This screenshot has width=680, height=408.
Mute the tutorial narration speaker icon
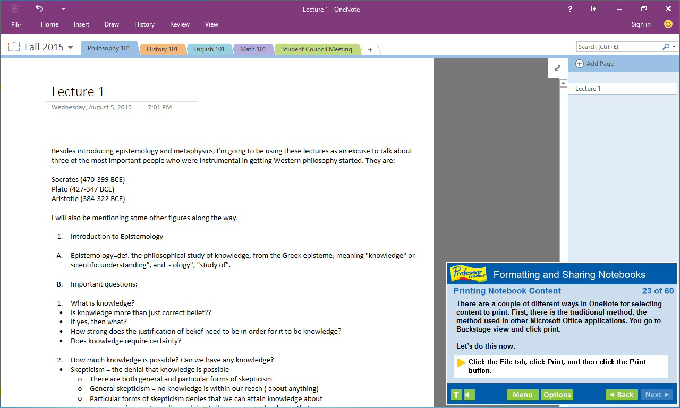point(468,394)
